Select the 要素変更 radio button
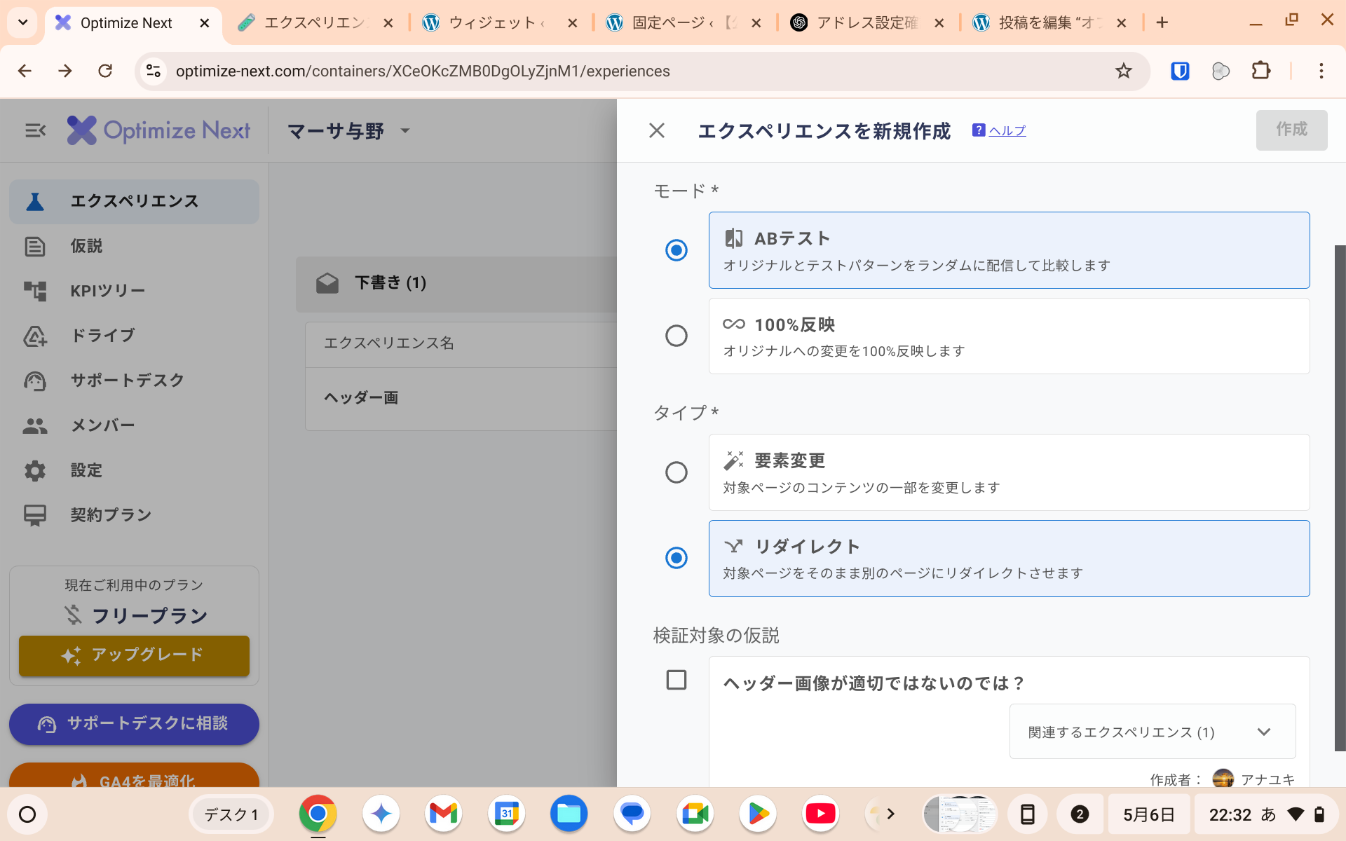 point(677,472)
